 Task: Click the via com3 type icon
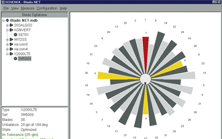11,44
